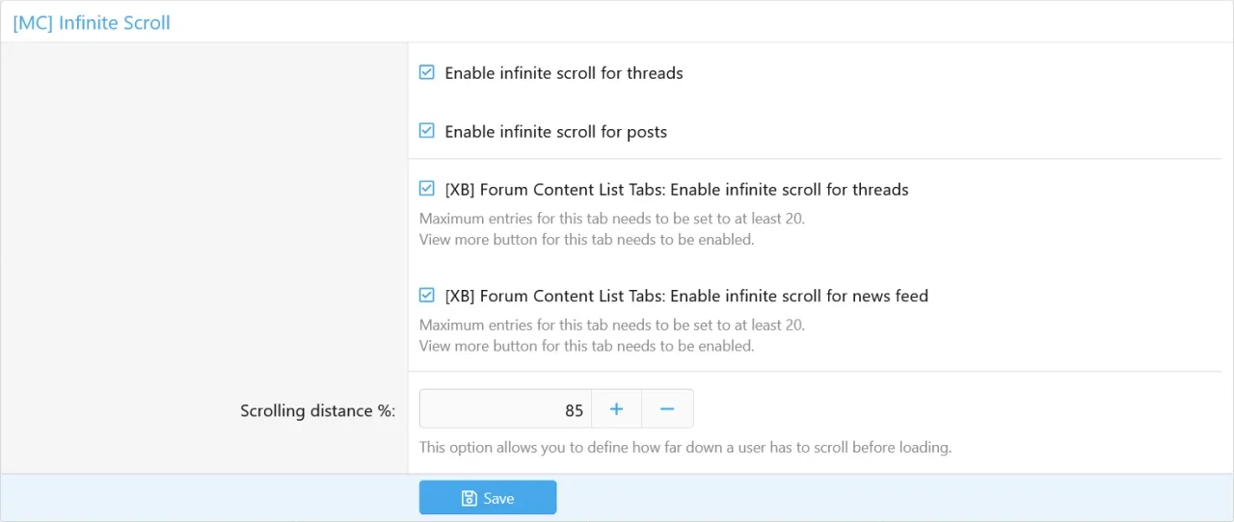Click "View more button" hint under the news feed option
1234x522 pixels.
point(586,346)
